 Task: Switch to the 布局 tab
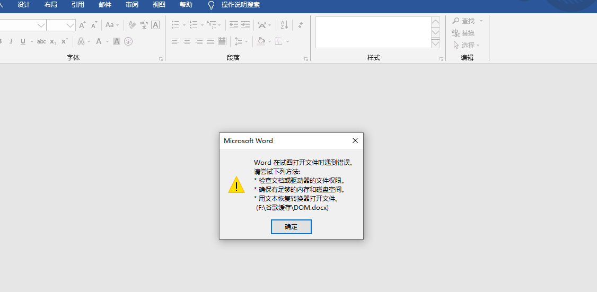[x=51, y=5]
